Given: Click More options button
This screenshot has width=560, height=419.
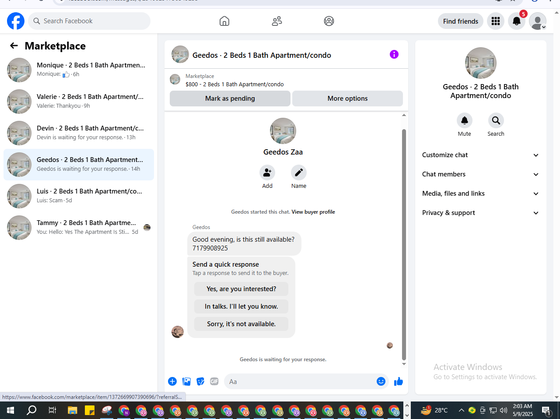Looking at the screenshot, I should click(x=347, y=99).
